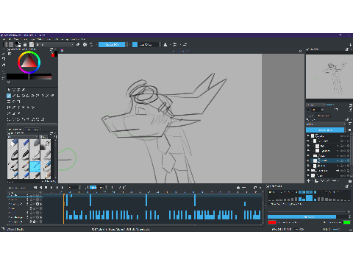
Task: Go to the last frame button
Action: [63, 188]
